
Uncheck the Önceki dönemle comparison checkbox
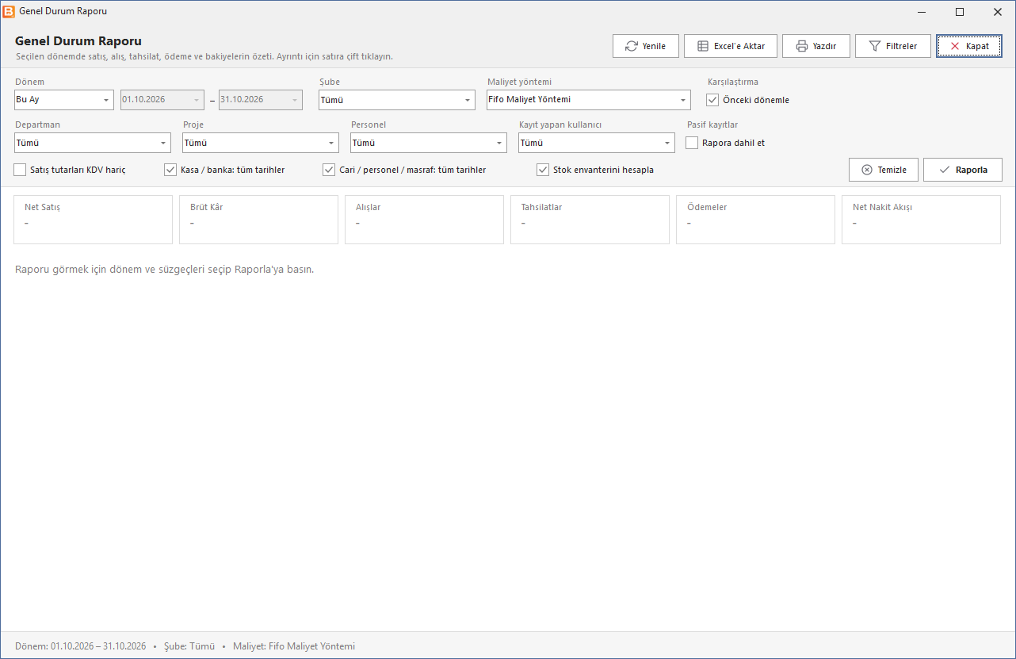pos(712,100)
